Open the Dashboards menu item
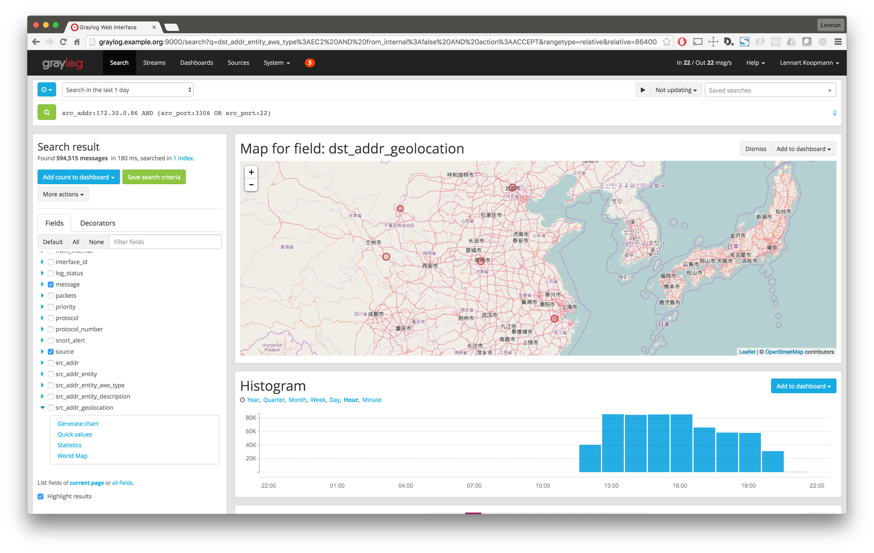The image size is (874, 553). (x=196, y=63)
